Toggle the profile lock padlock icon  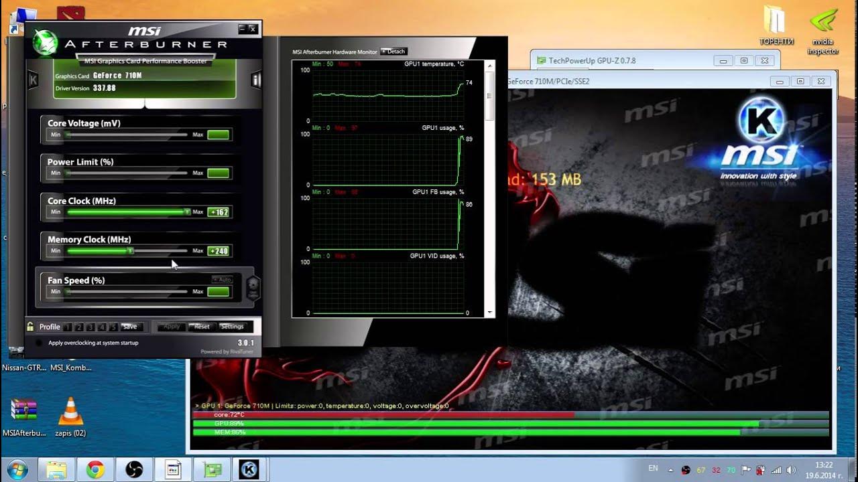[30, 327]
